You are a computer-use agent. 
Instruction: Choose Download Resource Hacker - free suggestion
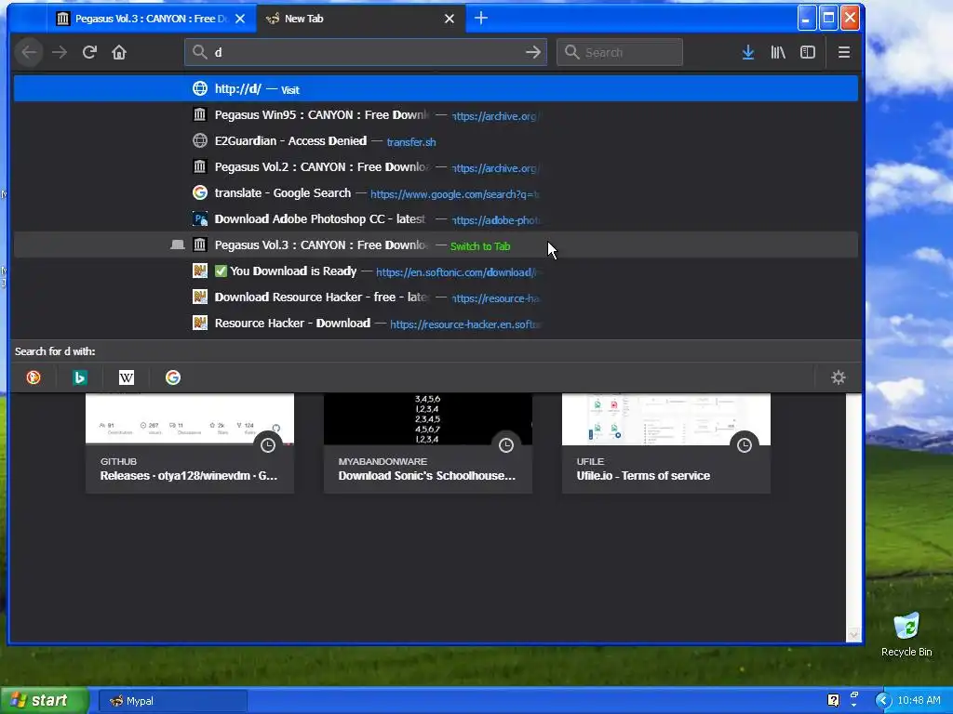436,297
